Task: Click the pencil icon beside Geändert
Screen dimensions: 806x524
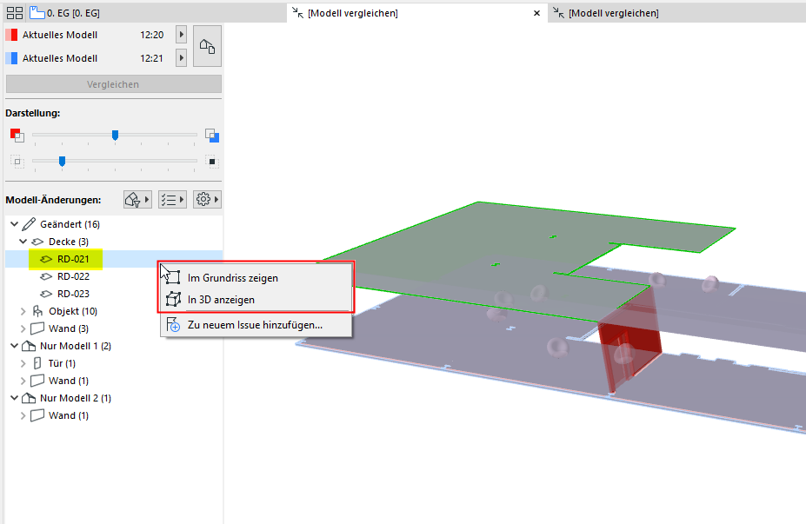Action: coord(30,224)
